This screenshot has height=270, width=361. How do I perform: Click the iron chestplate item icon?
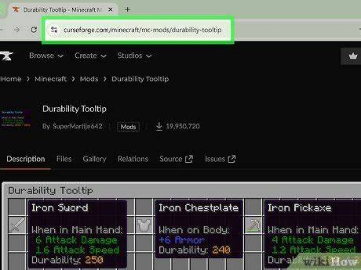point(144,225)
